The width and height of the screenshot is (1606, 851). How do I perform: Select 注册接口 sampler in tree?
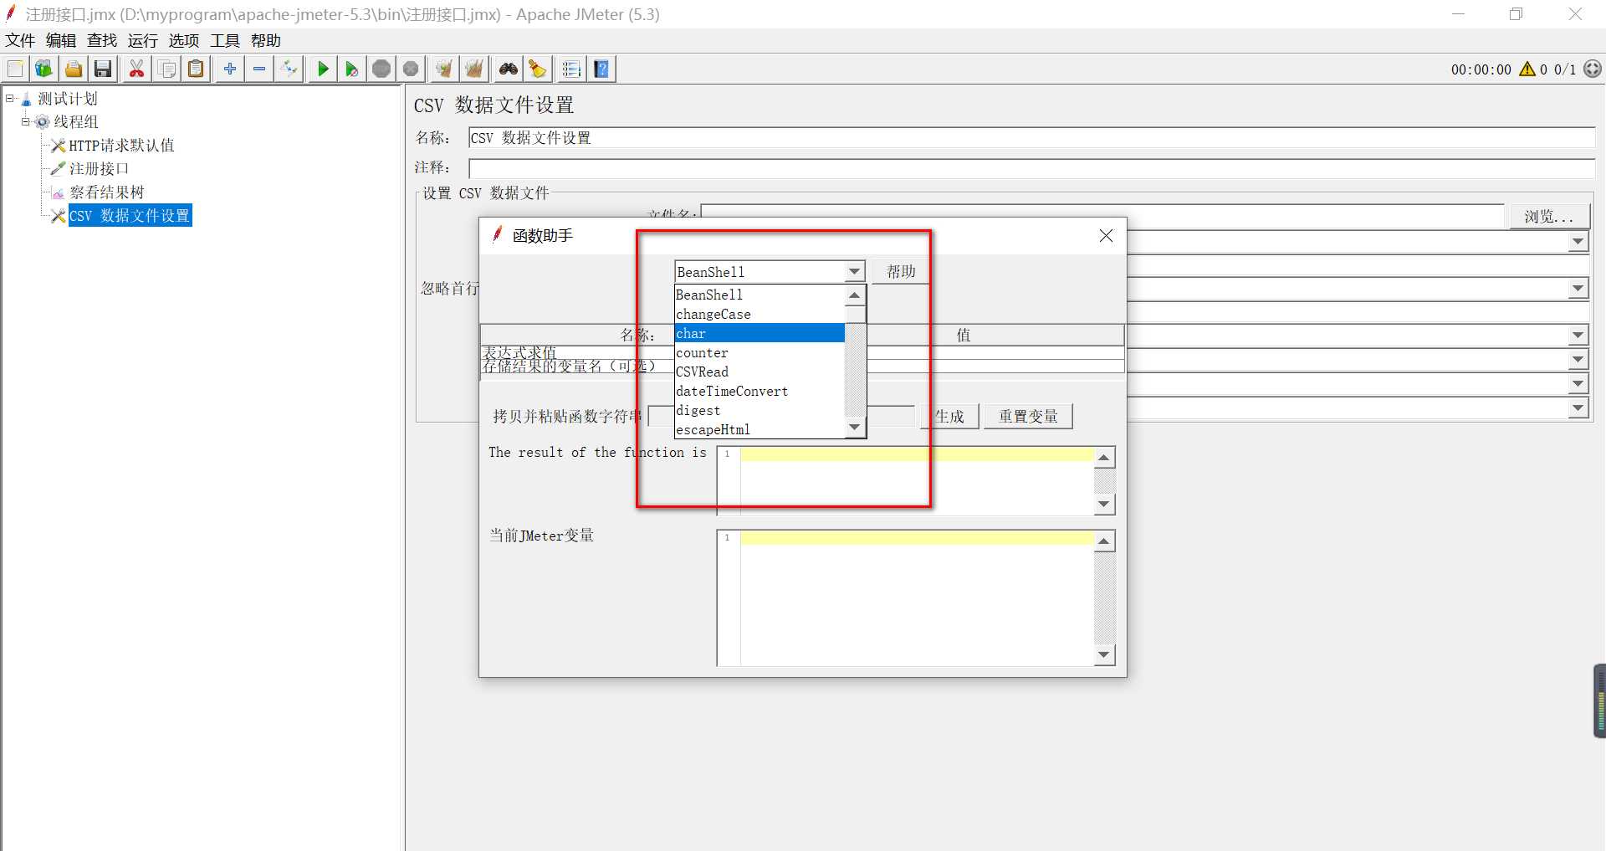coord(99,169)
